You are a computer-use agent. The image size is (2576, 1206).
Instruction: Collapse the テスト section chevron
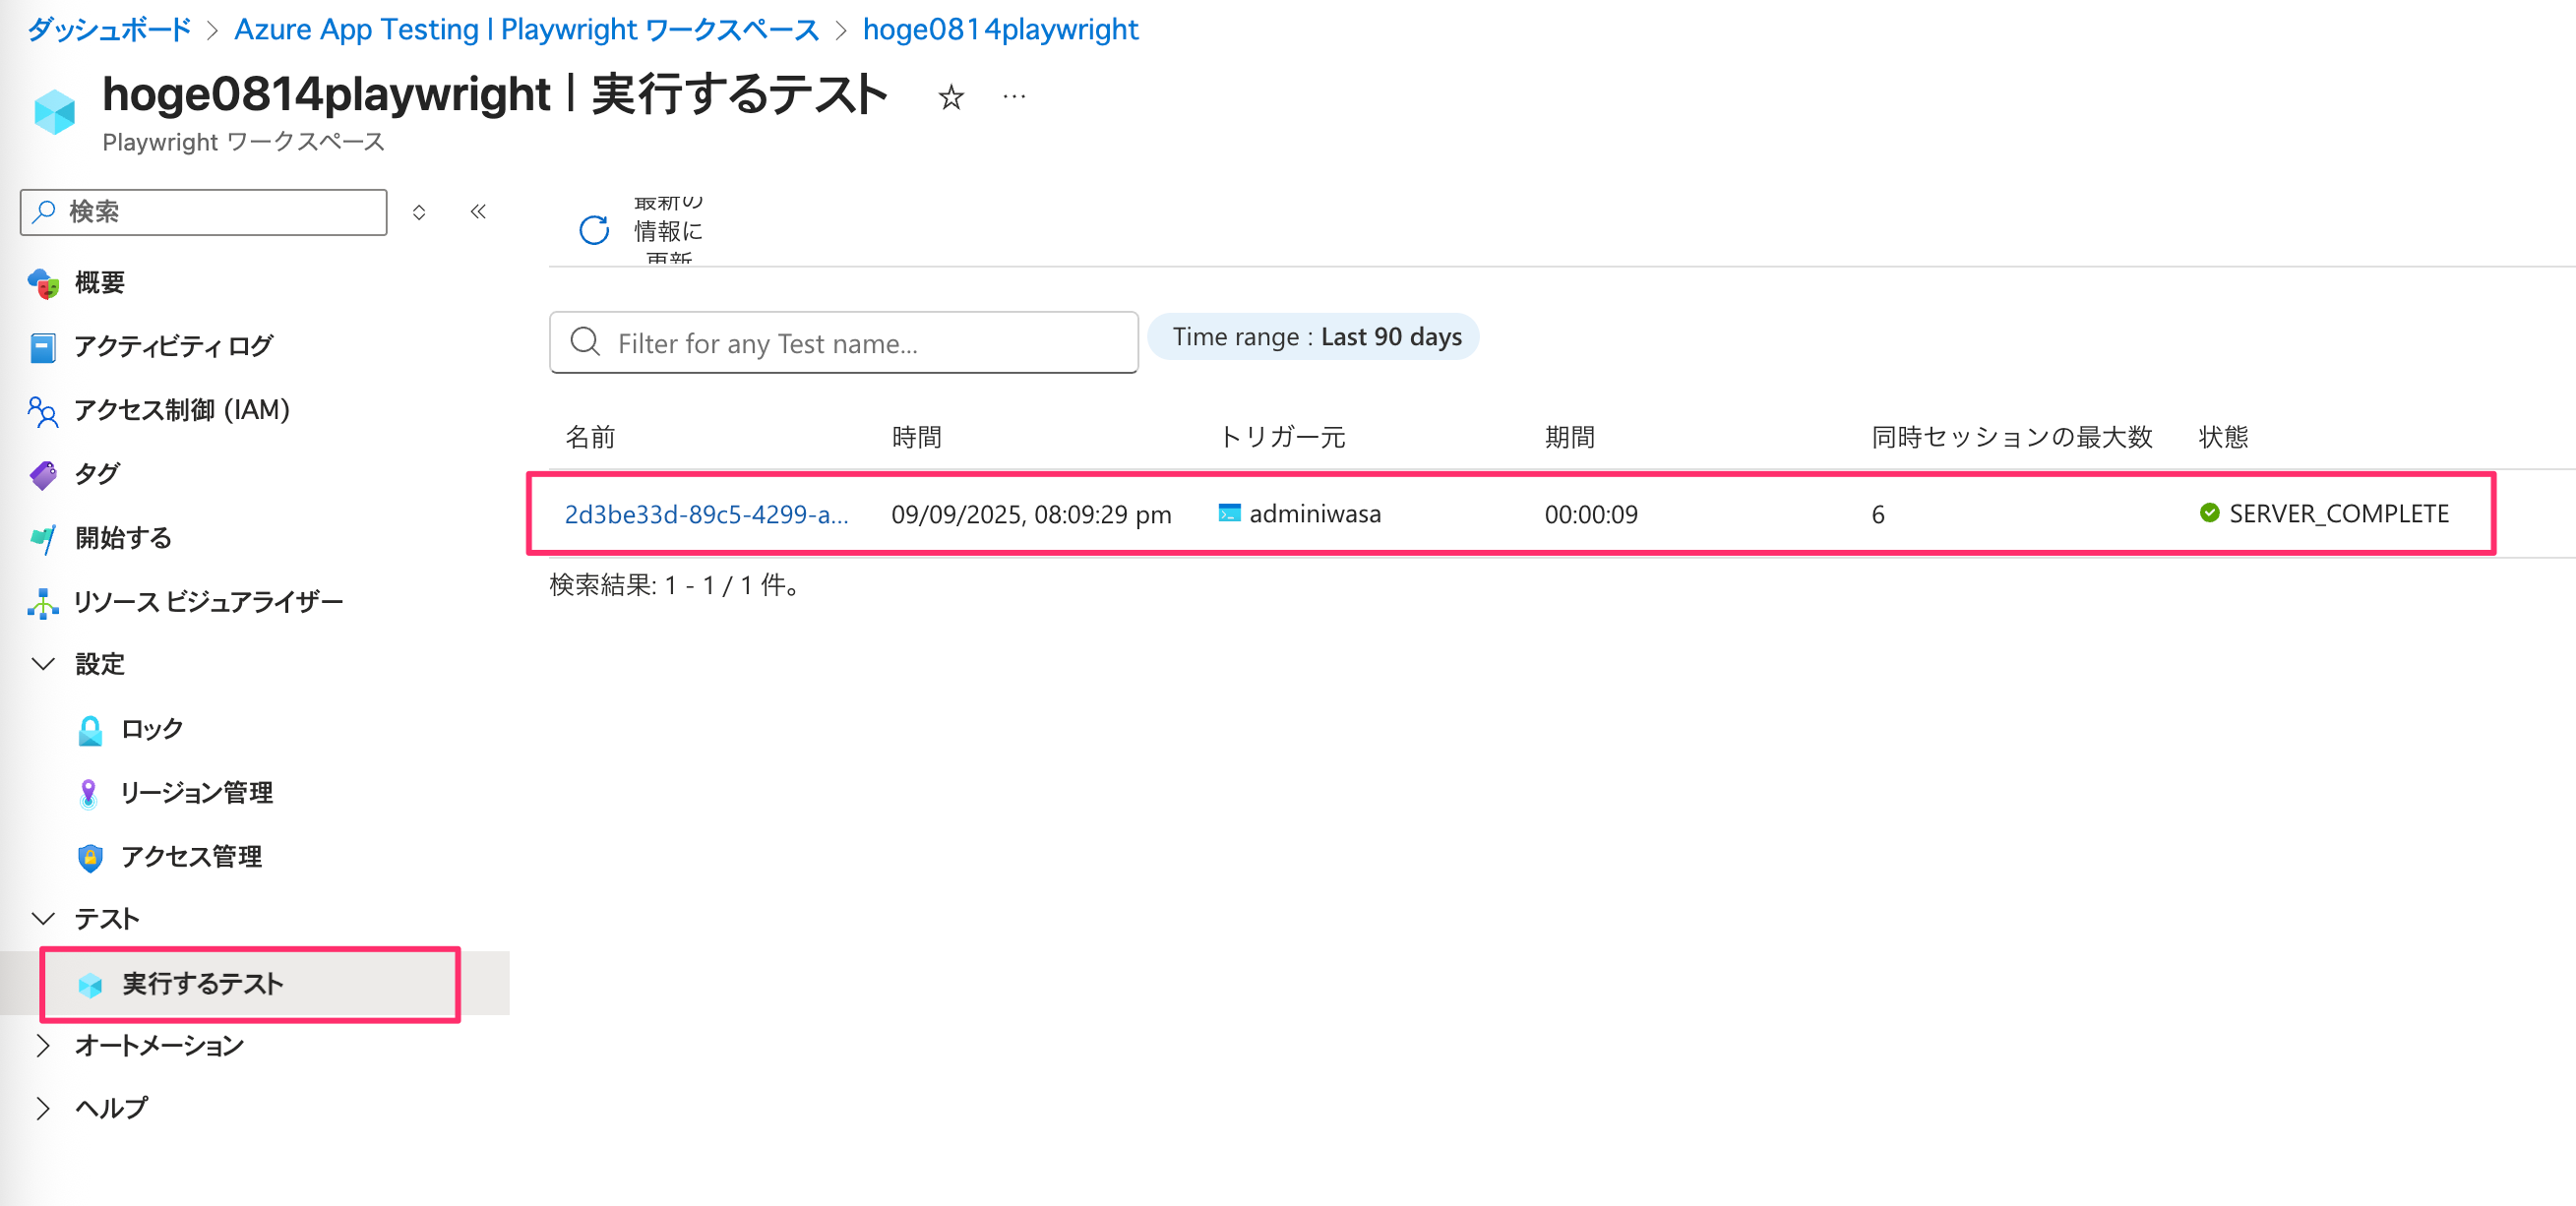tap(43, 918)
